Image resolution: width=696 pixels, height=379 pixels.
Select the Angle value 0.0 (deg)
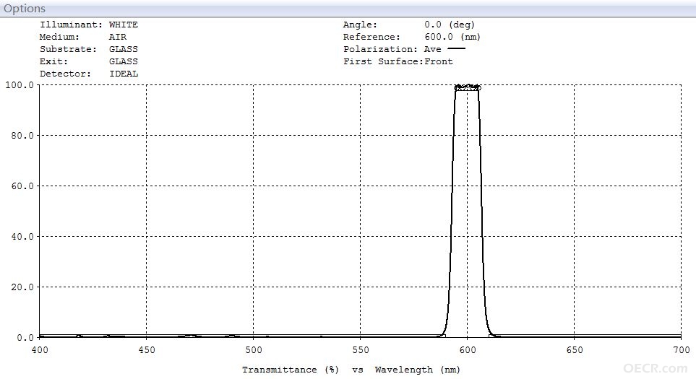coord(450,25)
